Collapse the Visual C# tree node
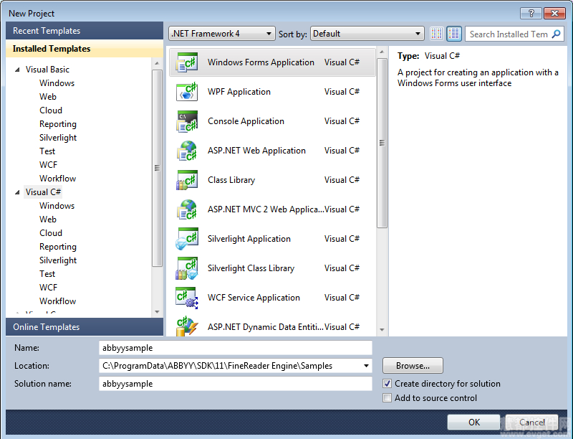573x439 pixels. pyautogui.click(x=17, y=192)
